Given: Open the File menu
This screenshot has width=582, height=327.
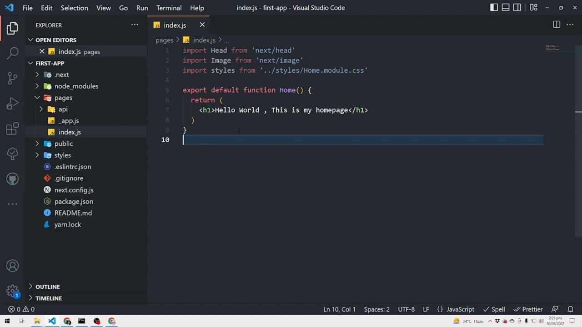Looking at the screenshot, I should pos(27,8).
